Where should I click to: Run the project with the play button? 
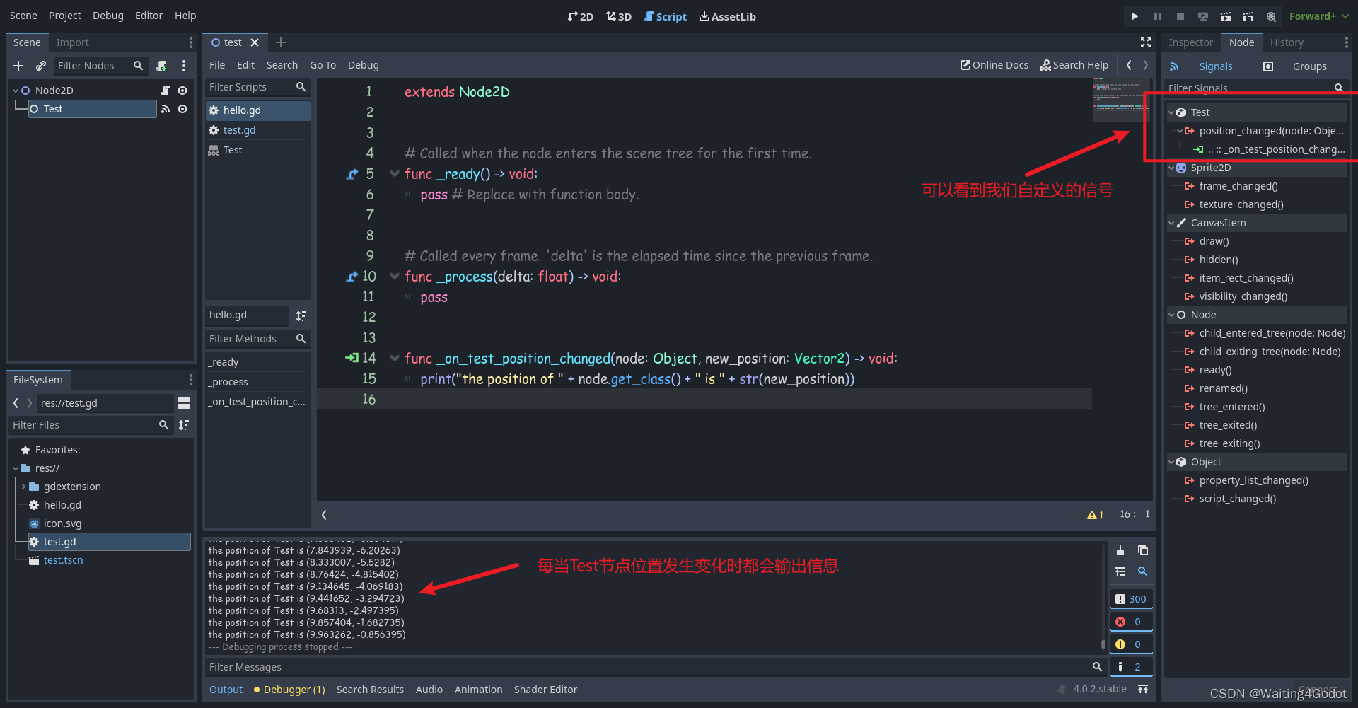click(x=1134, y=16)
